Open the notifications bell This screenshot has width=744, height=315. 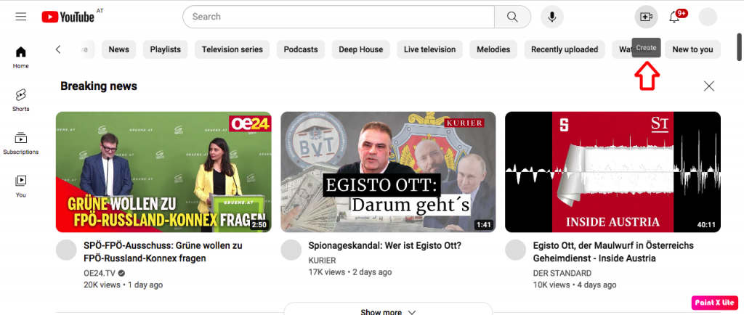tap(674, 17)
